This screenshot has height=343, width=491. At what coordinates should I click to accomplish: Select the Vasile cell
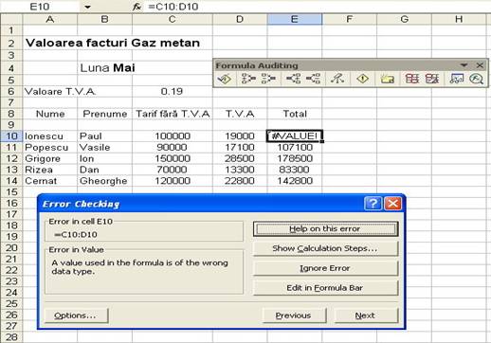(104, 148)
